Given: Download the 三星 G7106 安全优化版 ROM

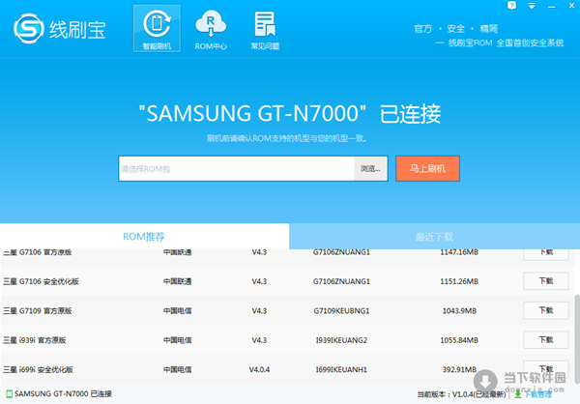Looking at the screenshot, I should 546,281.
